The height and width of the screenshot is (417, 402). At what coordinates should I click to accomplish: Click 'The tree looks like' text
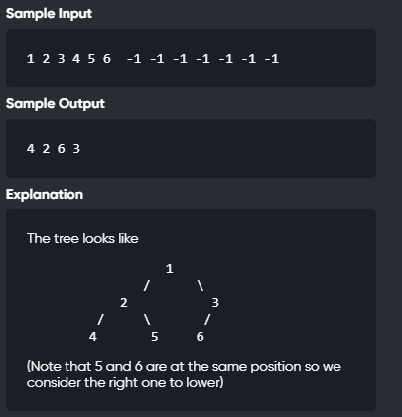tap(82, 238)
